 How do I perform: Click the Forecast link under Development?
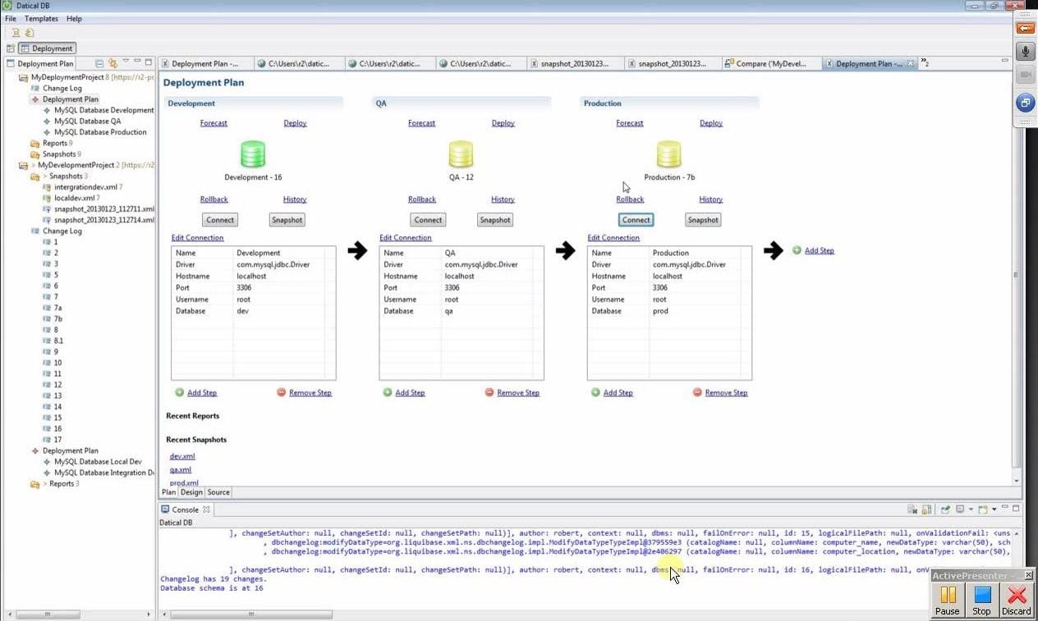(214, 123)
